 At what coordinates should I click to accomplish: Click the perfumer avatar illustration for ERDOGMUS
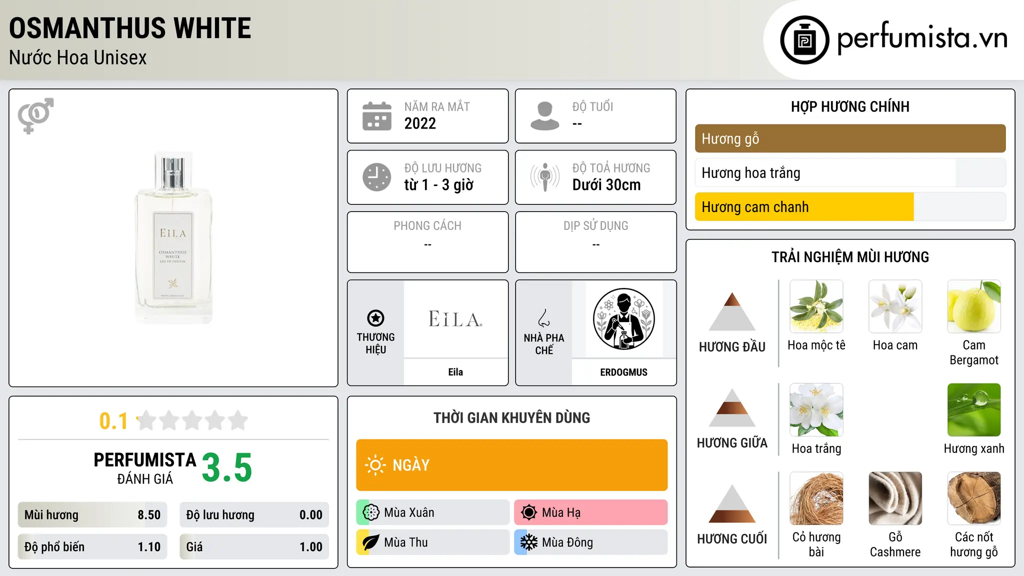pyautogui.click(x=623, y=319)
